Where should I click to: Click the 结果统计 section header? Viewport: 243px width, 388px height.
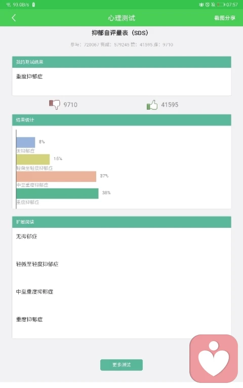[121, 120]
